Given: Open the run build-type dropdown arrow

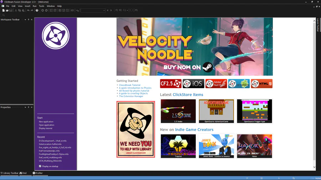Looking at the screenshot, I should [x=127, y=10].
